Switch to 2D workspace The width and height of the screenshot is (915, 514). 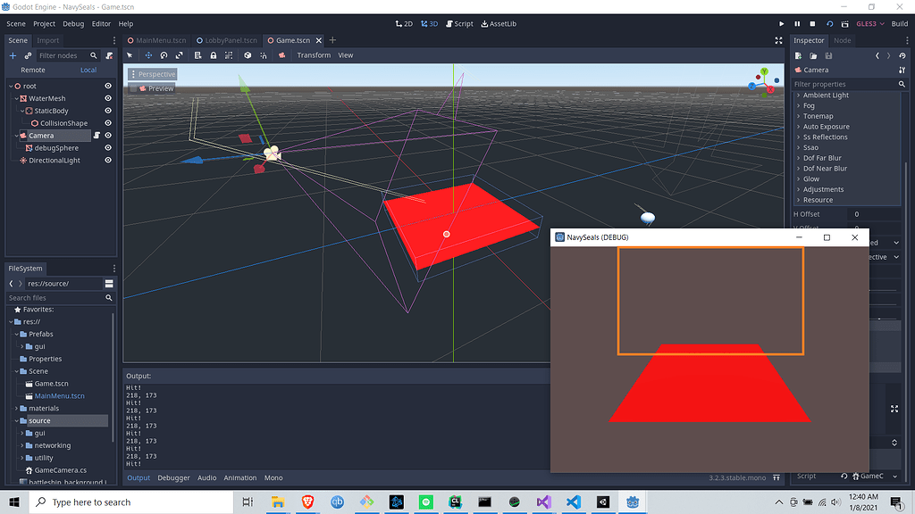[x=404, y=24]
